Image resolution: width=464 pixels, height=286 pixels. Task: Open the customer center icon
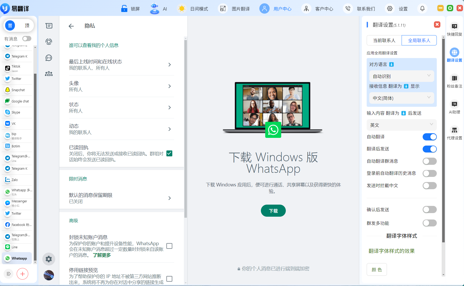pyautogui.click(x=306, y=9)
